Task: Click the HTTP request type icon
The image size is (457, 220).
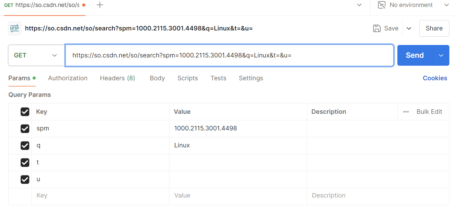Action: click(15, 28)
